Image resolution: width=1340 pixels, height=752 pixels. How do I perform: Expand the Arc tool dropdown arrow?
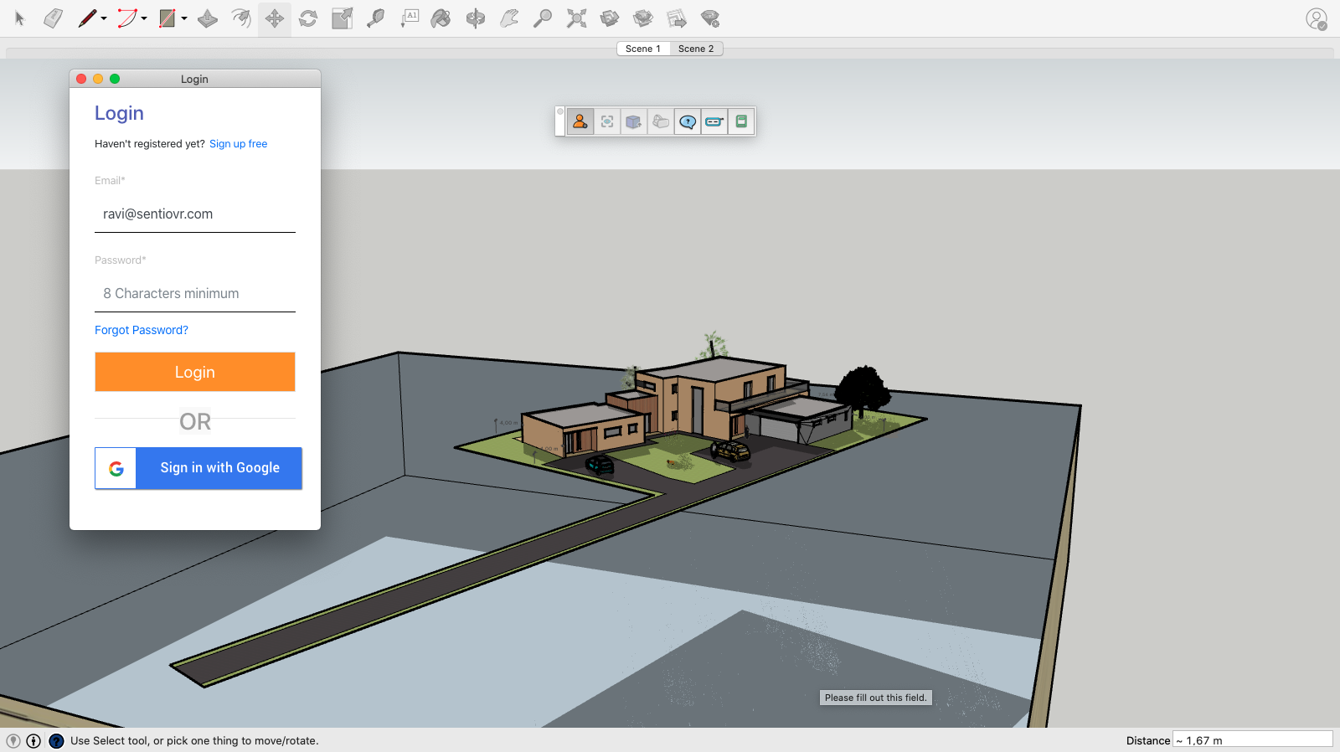click(x=144, y=18)
